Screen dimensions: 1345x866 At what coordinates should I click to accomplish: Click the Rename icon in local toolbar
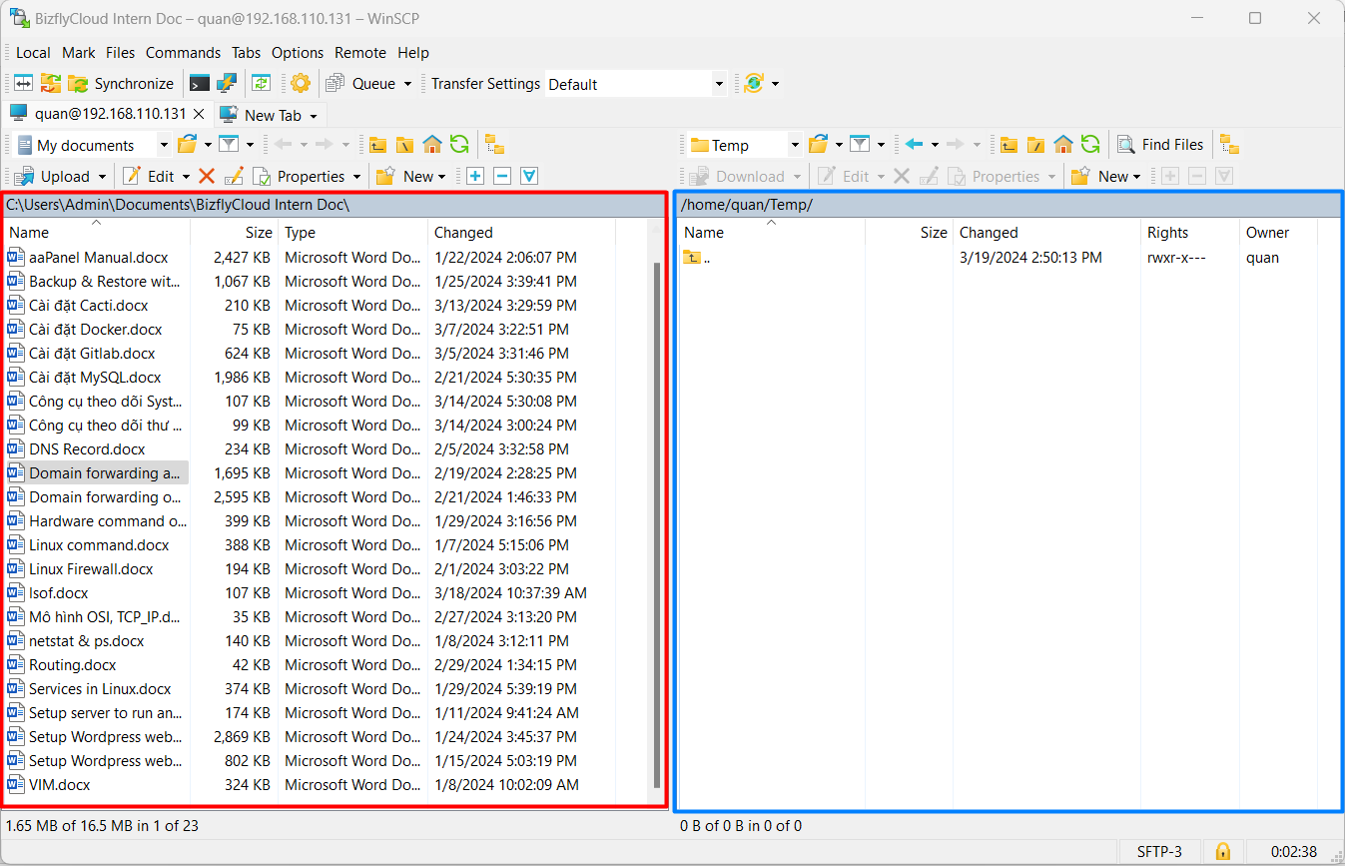click(234, 177)
